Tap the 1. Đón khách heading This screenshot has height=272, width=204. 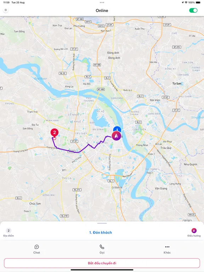(101, 232)
